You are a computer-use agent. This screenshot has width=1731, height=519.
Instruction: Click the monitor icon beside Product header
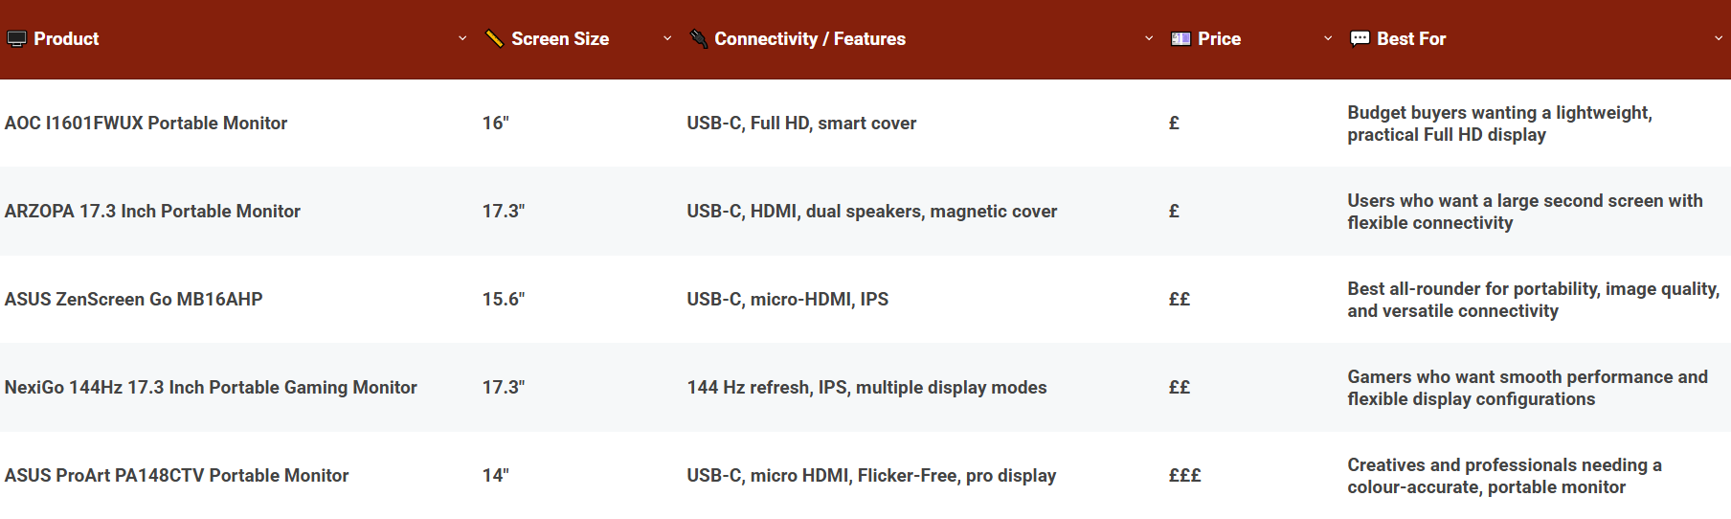[x=16, y=39]
